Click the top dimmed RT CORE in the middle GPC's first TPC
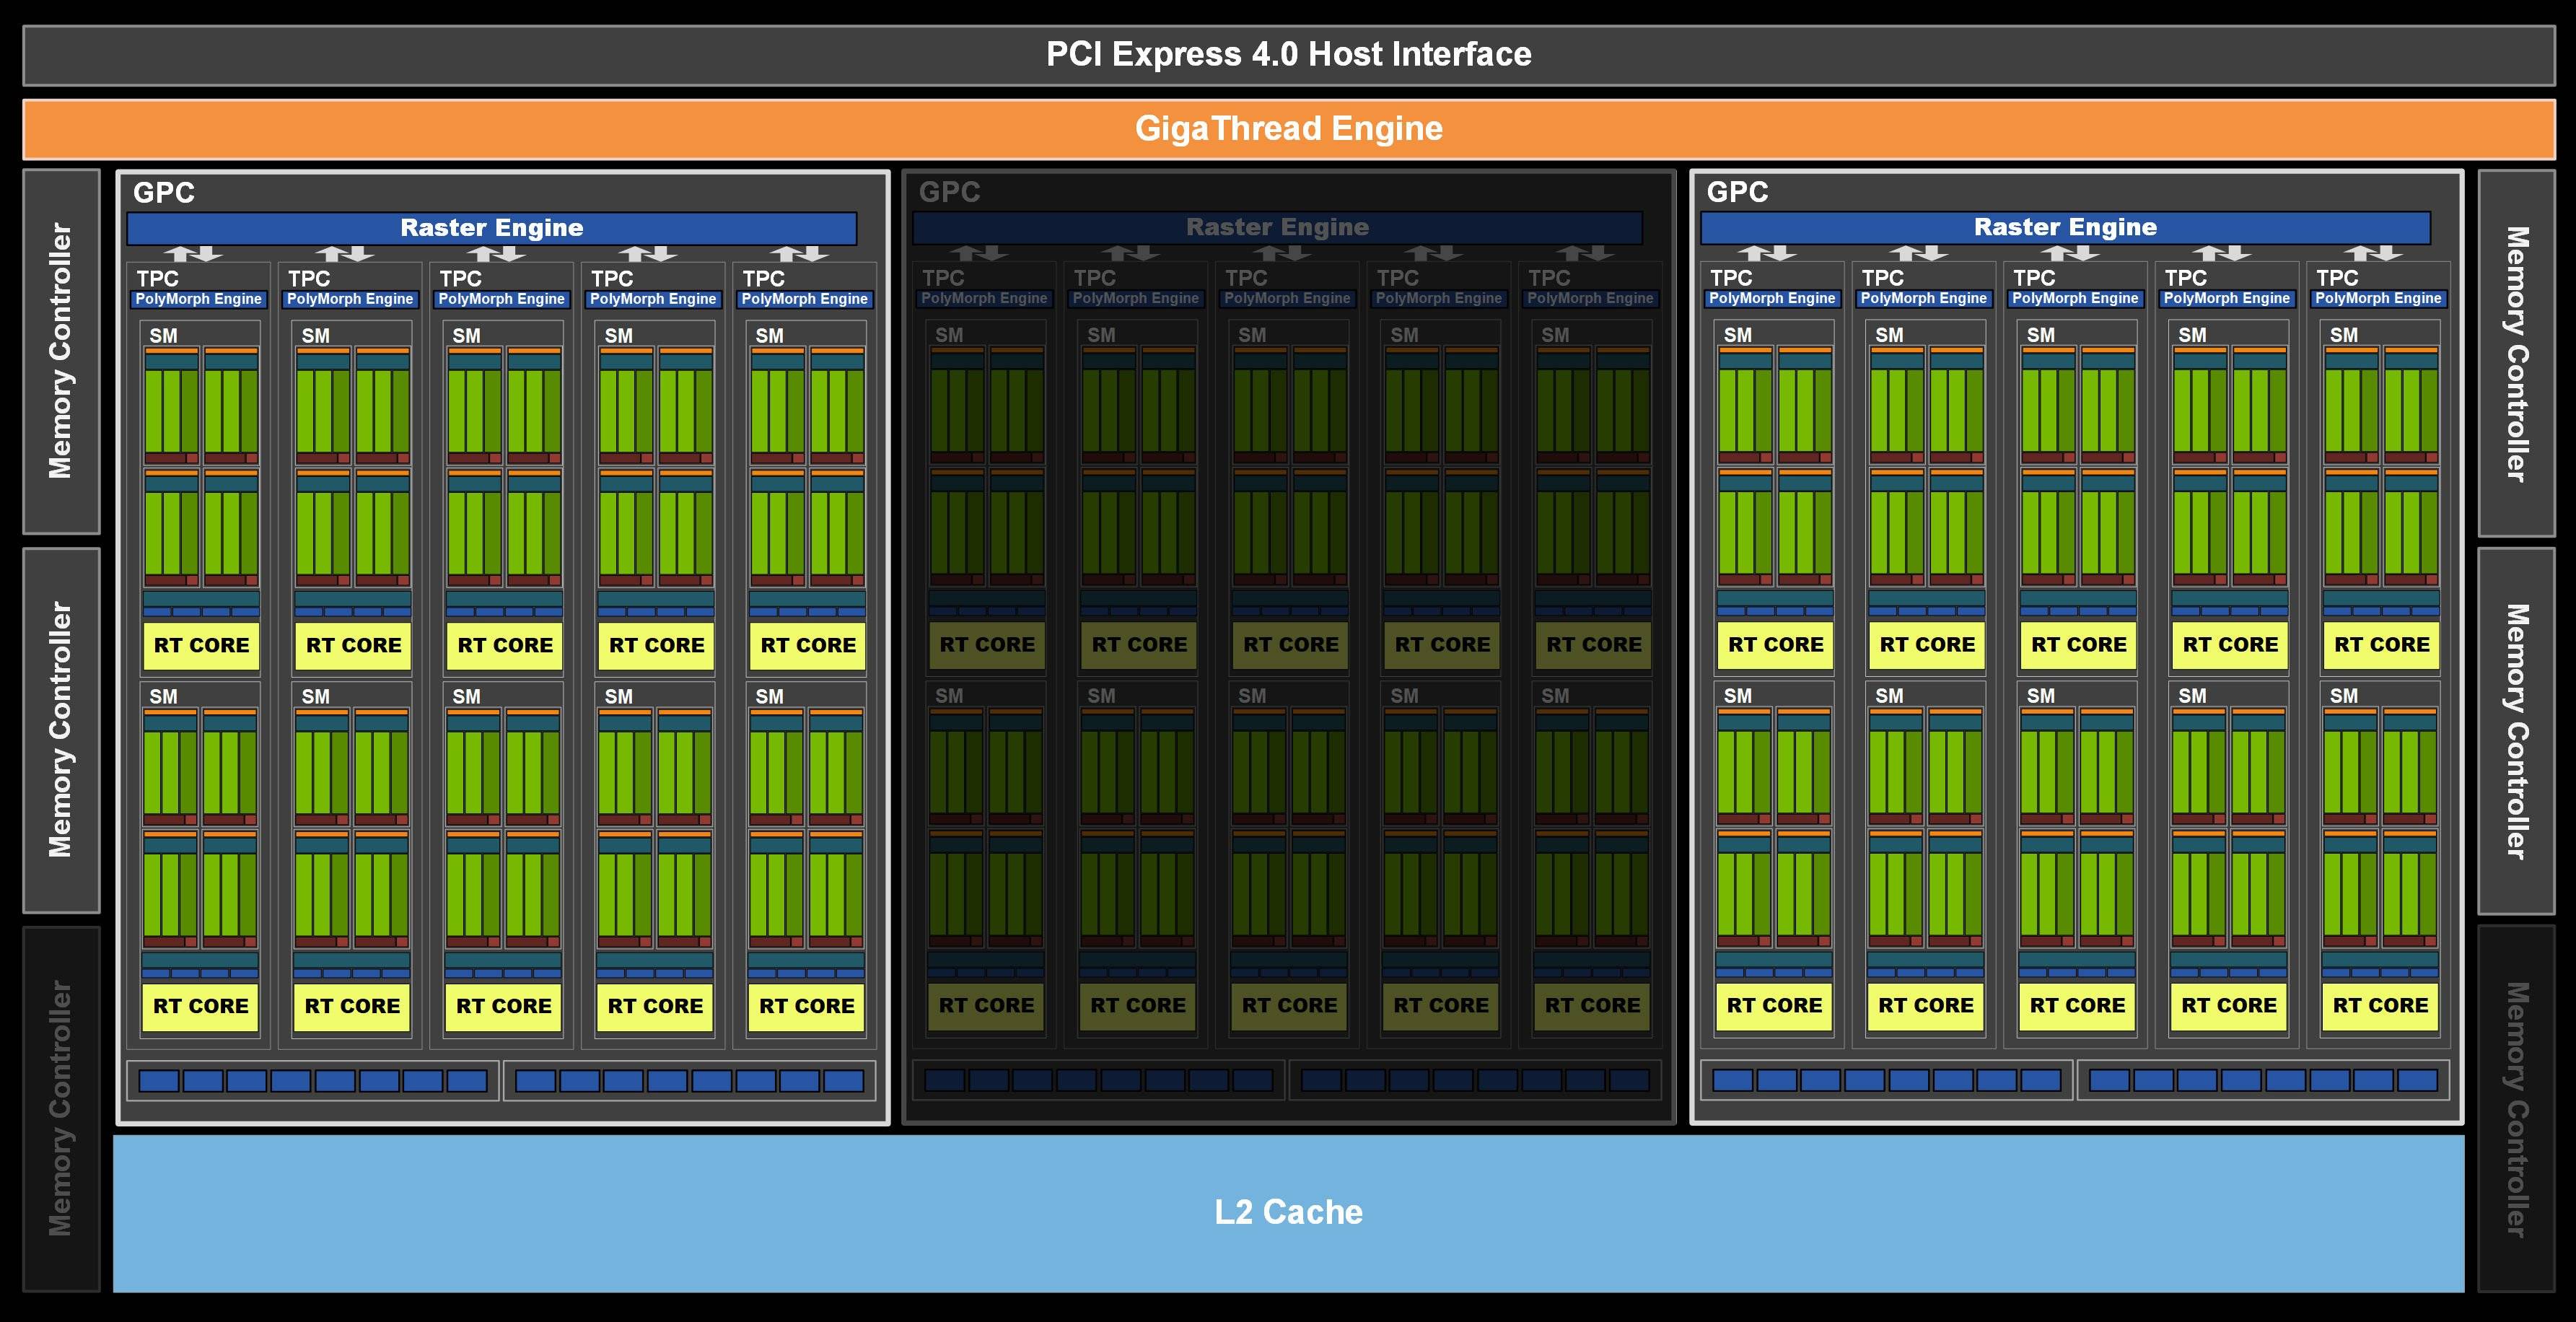The height and width of the screenshot is (1322, 2576). coord(987,645)
